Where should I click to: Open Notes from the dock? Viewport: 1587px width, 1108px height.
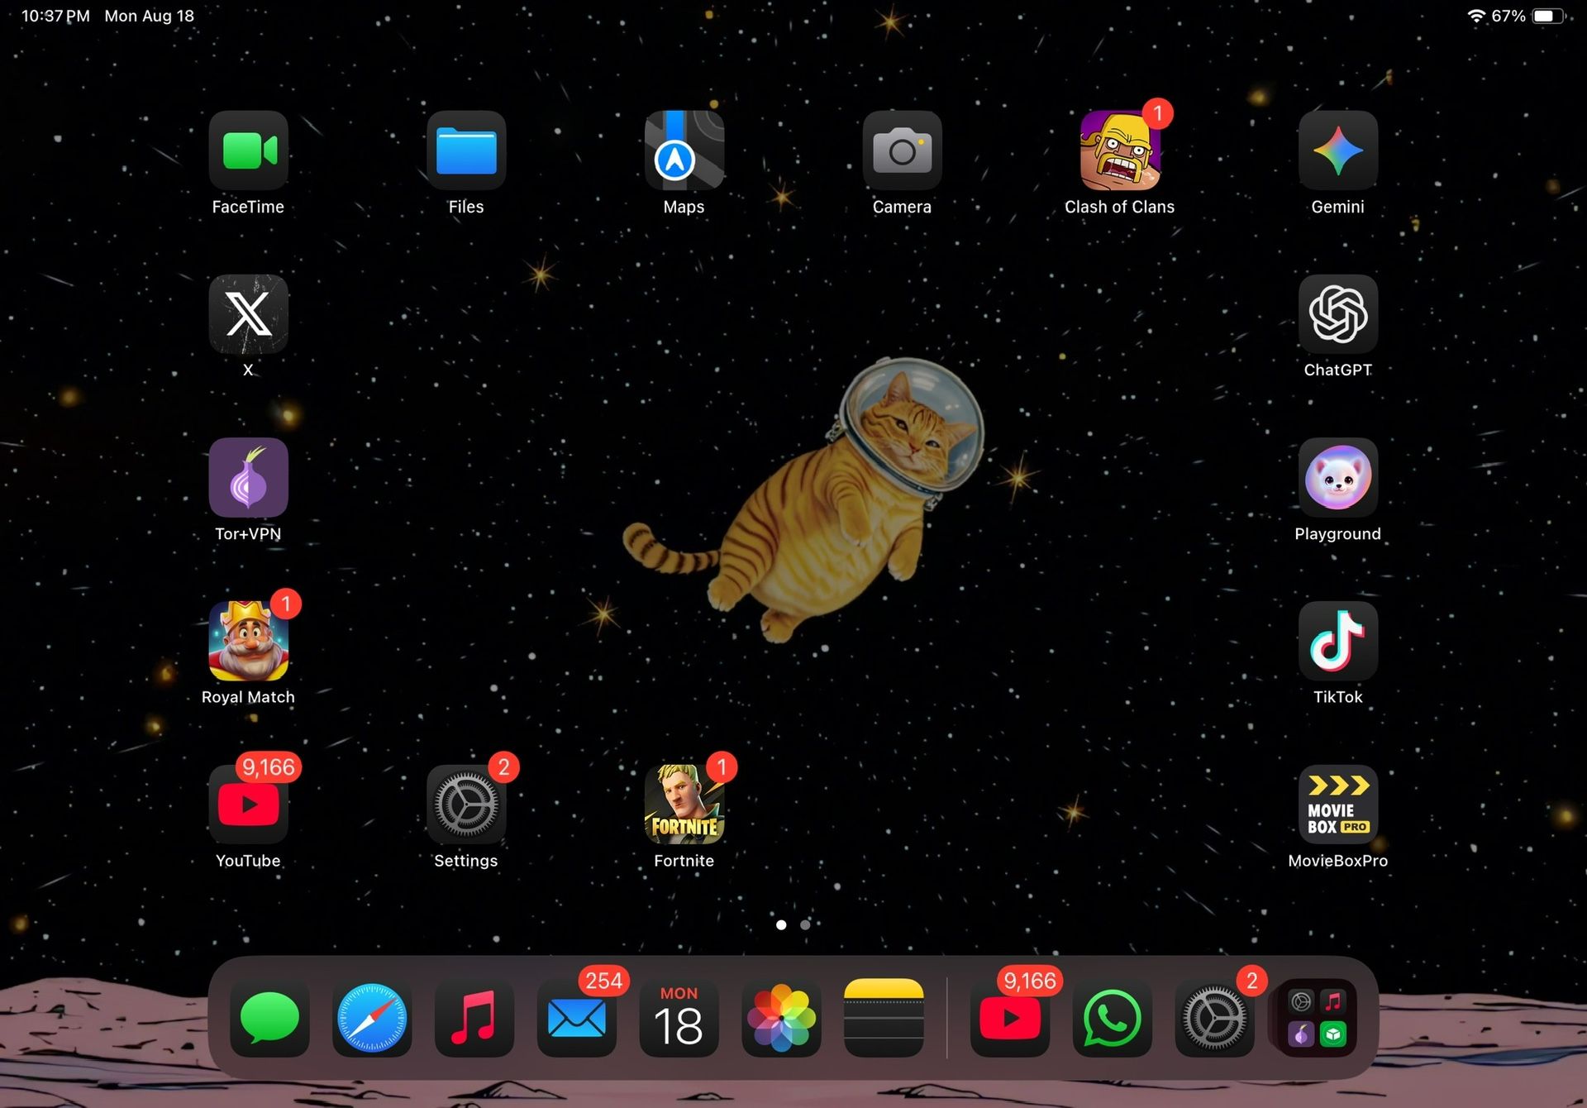pos(884,1018)
